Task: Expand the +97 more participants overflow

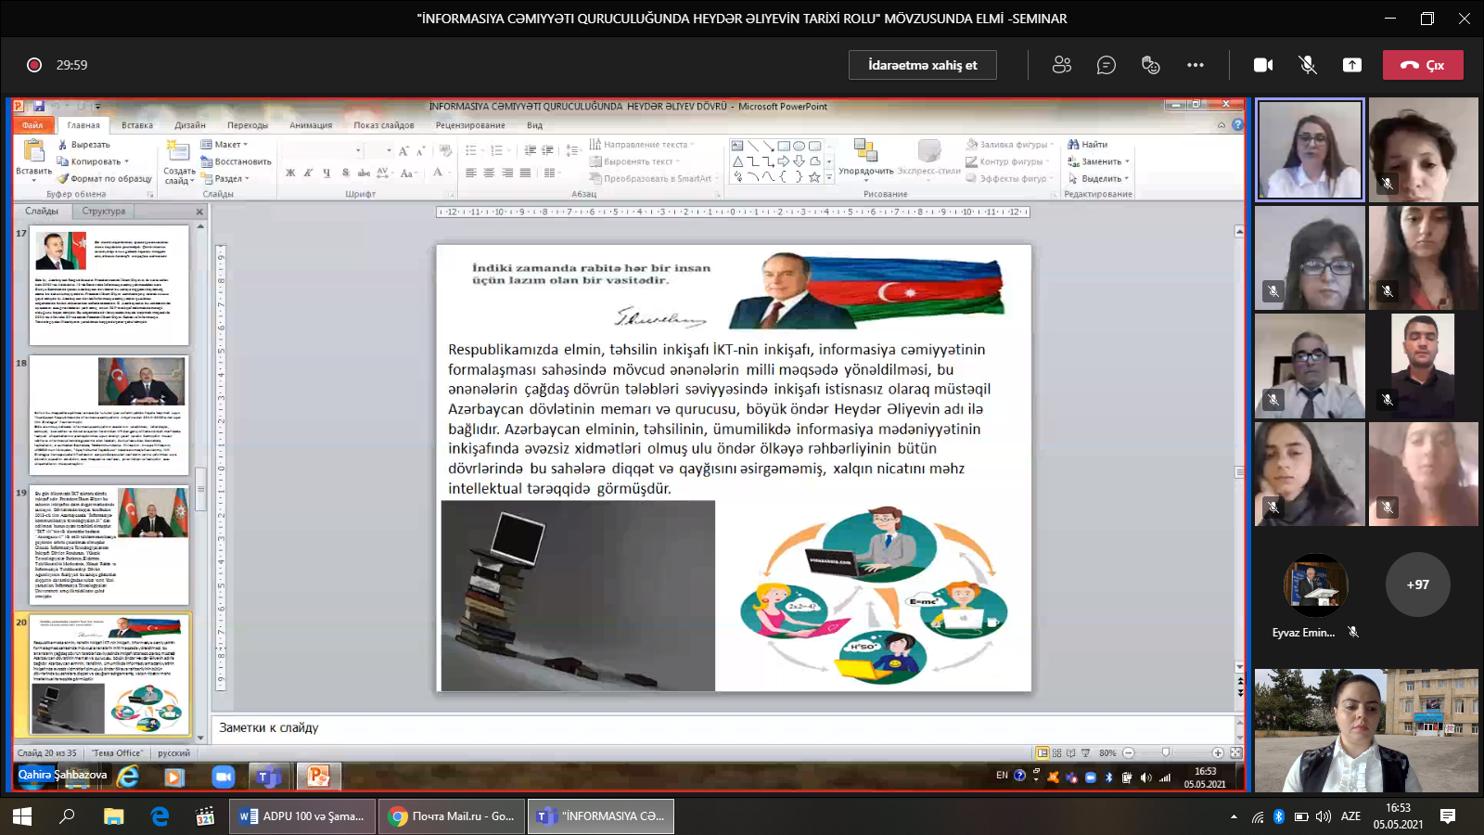Action: [x=1417, y=584]
